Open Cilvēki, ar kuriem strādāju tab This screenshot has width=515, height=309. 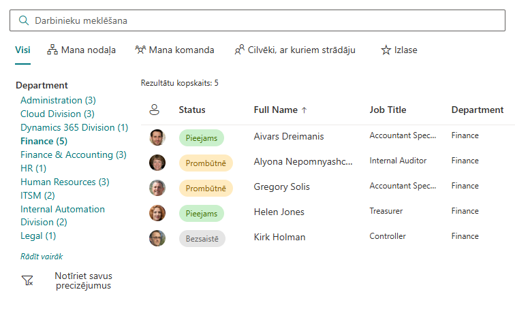pos(295,50)
